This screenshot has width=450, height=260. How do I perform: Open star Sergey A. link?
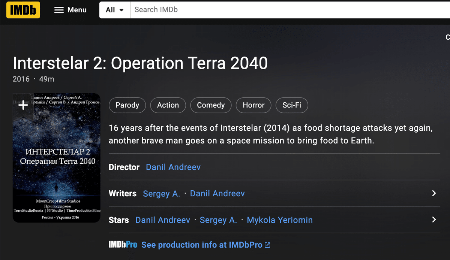coord(218,220)
